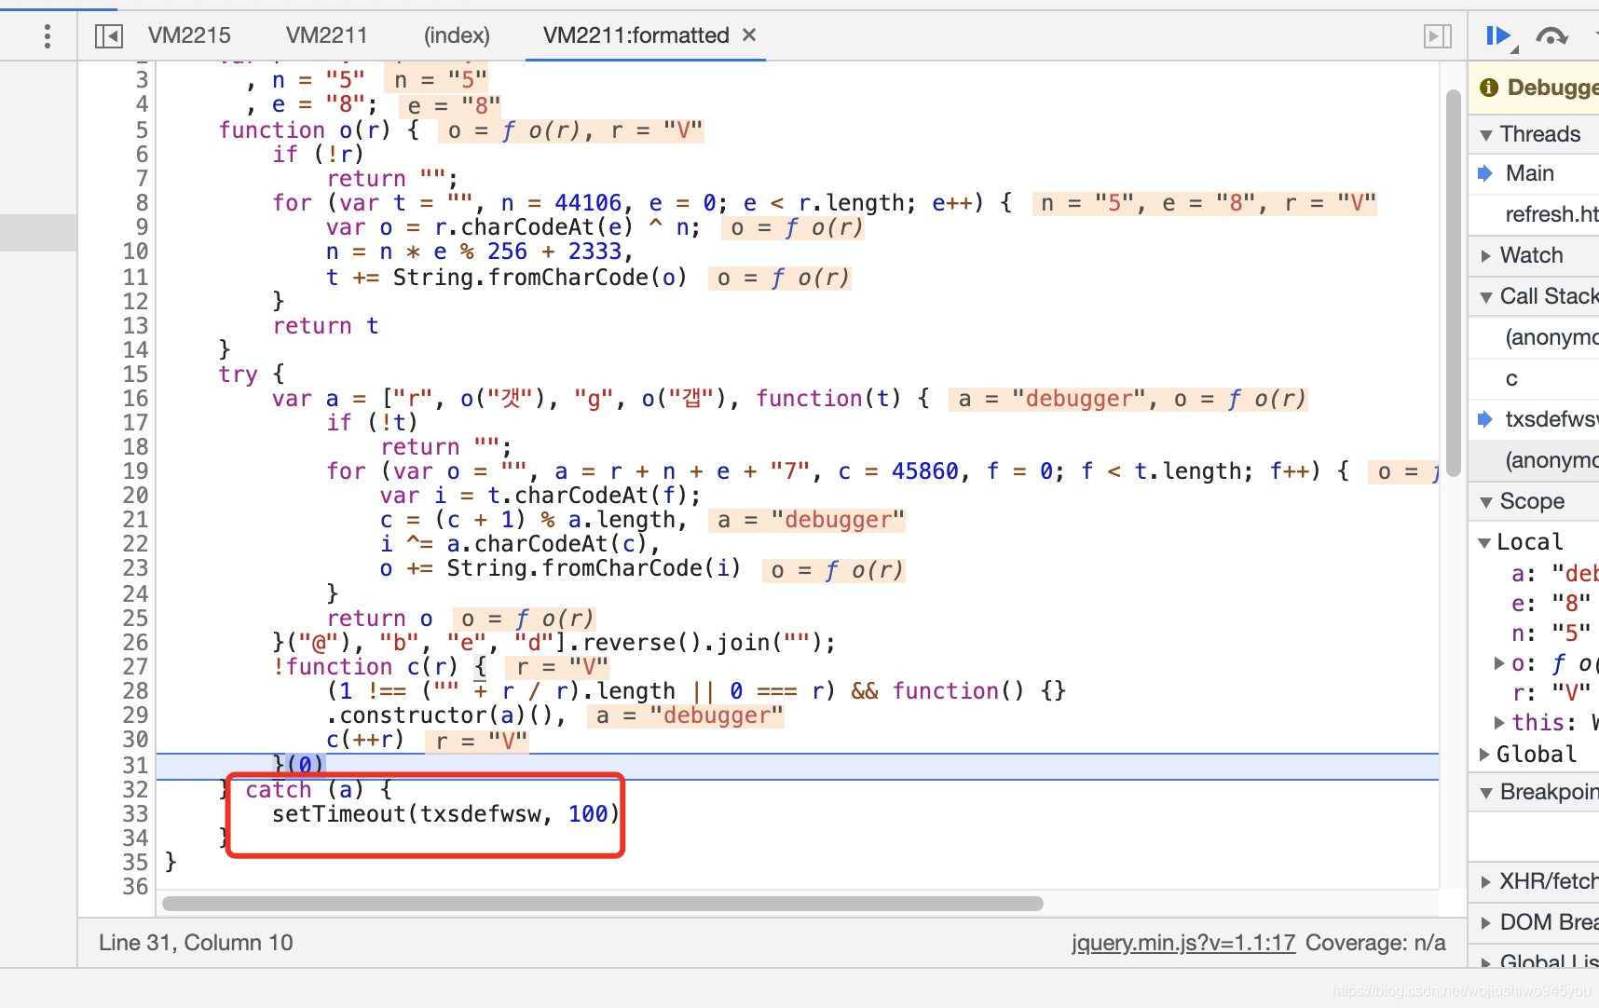Open the (index) tab

(x=457, y=35)
